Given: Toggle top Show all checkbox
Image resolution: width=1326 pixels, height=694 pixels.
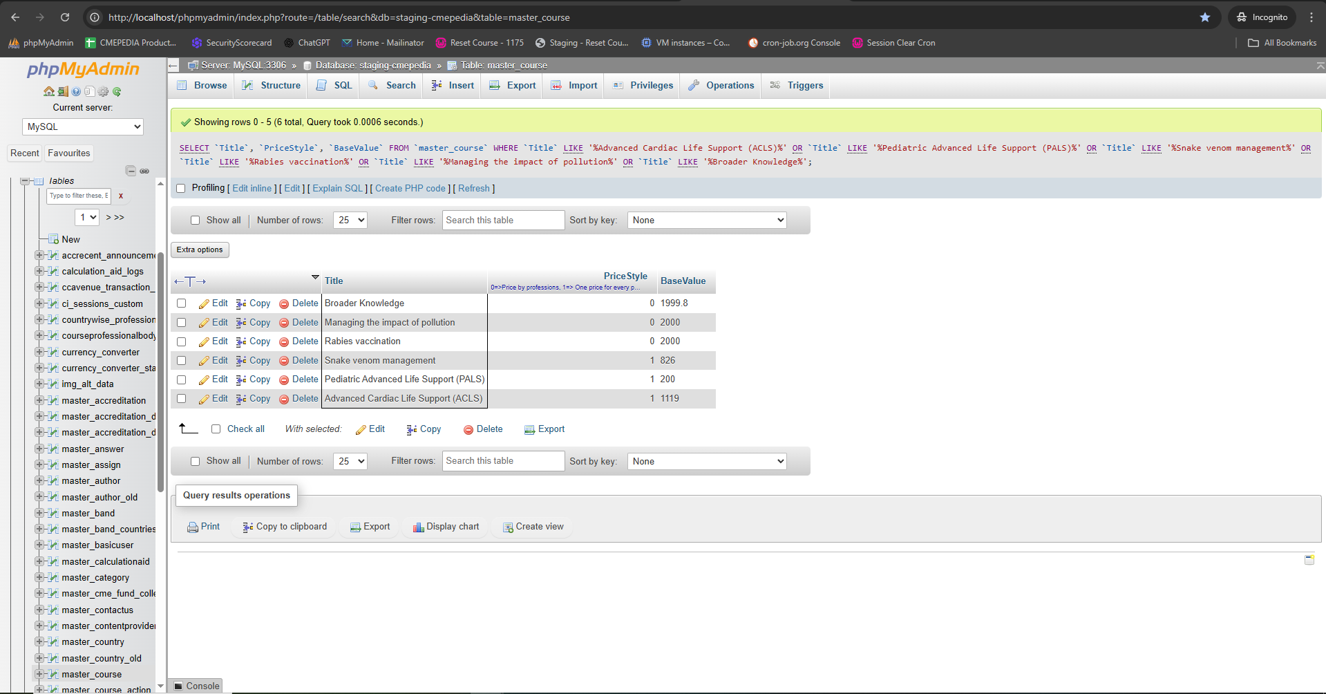Looking at the screenshot, I should (x=195, y=221).
